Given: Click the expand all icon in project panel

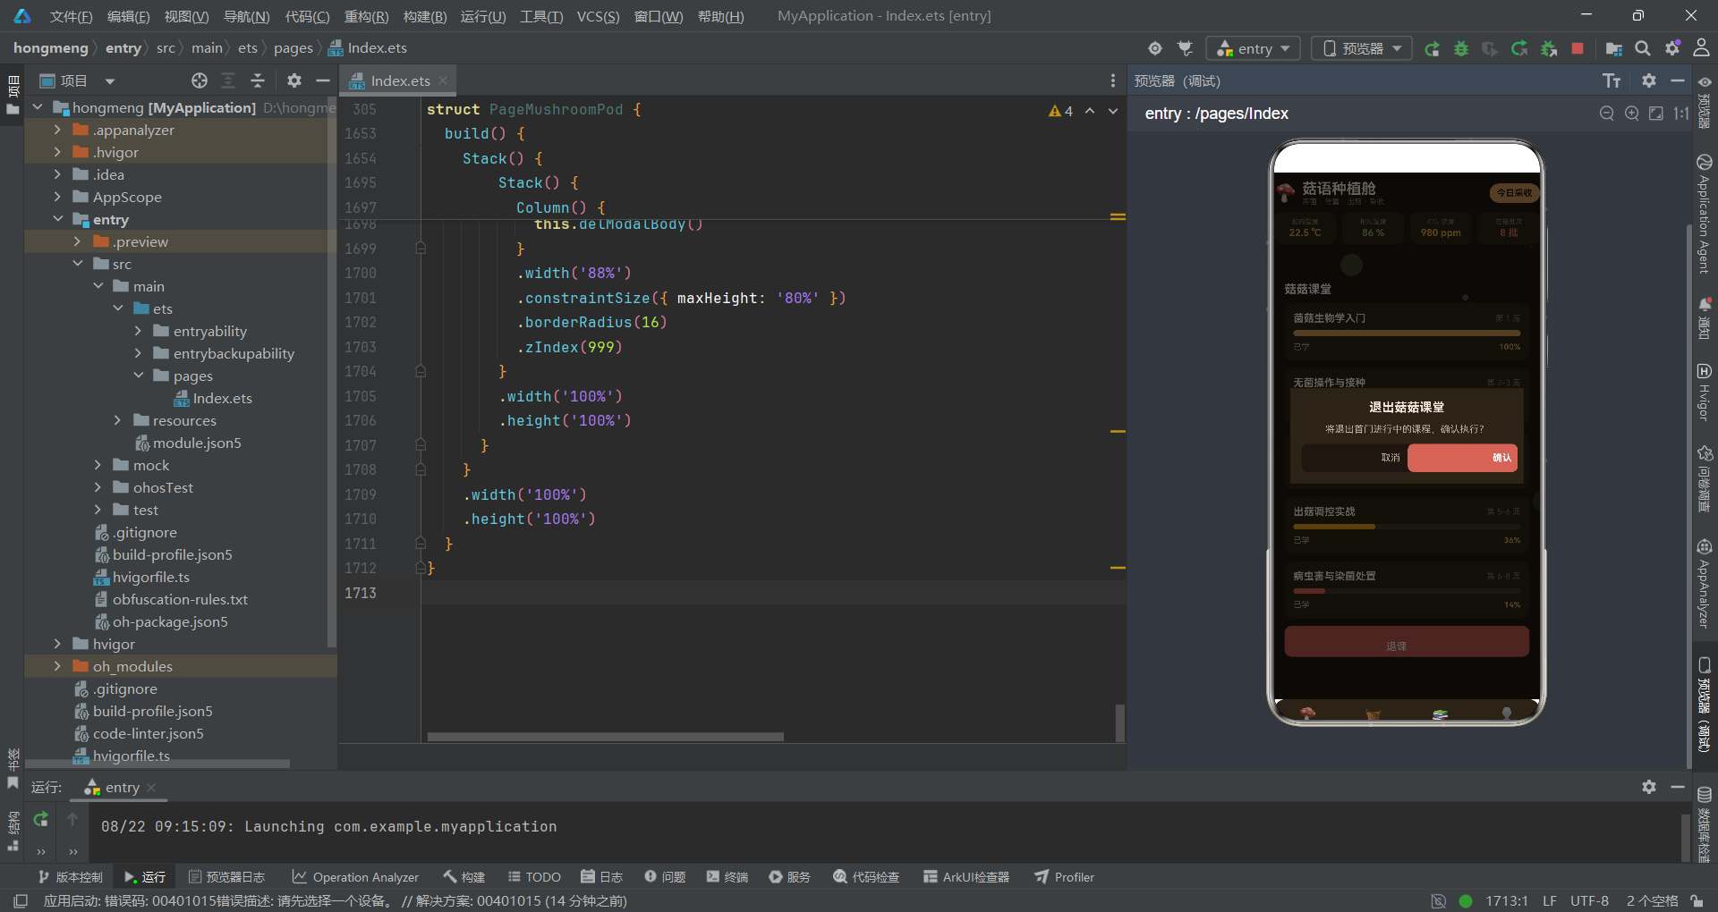Looking at the screenshot, I should [x=228, y=80].
